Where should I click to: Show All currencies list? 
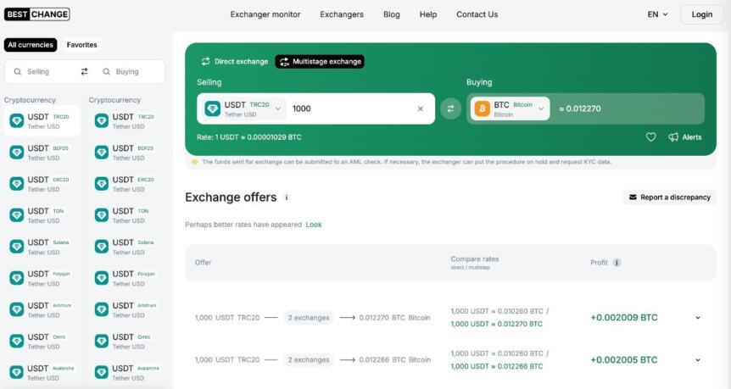30,45
